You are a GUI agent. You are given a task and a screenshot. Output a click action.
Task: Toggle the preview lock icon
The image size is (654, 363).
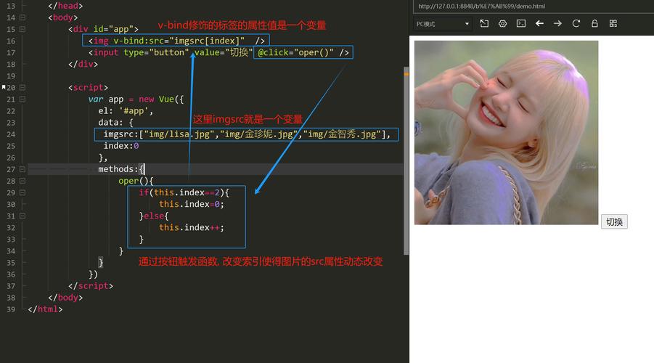594,23
